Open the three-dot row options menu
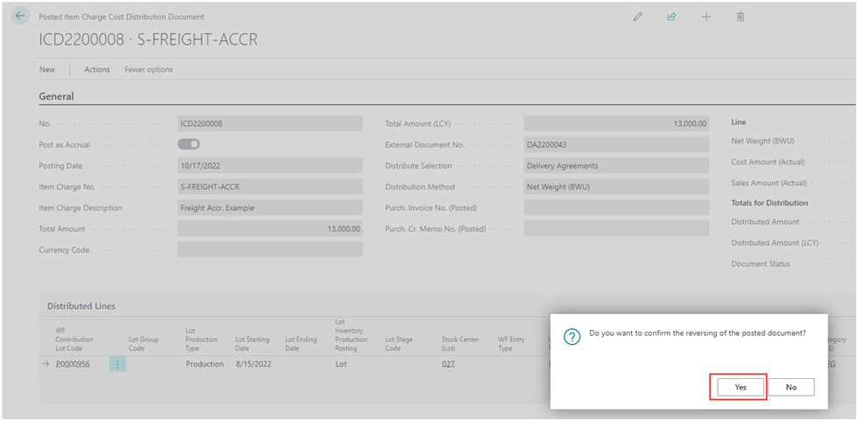Screen dimensions: 858x421 (117, 364)
